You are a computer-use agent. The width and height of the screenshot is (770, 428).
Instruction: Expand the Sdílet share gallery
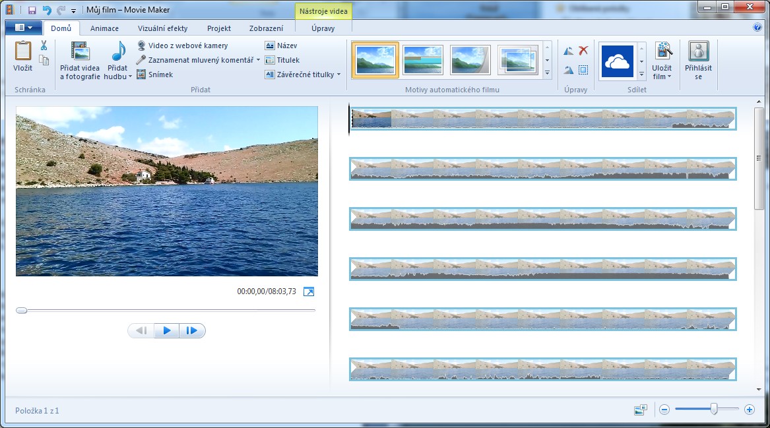(641, 74)
